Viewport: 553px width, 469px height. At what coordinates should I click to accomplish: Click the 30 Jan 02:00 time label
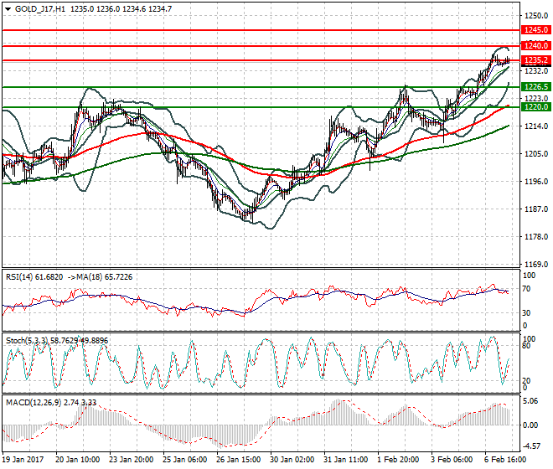292,460
